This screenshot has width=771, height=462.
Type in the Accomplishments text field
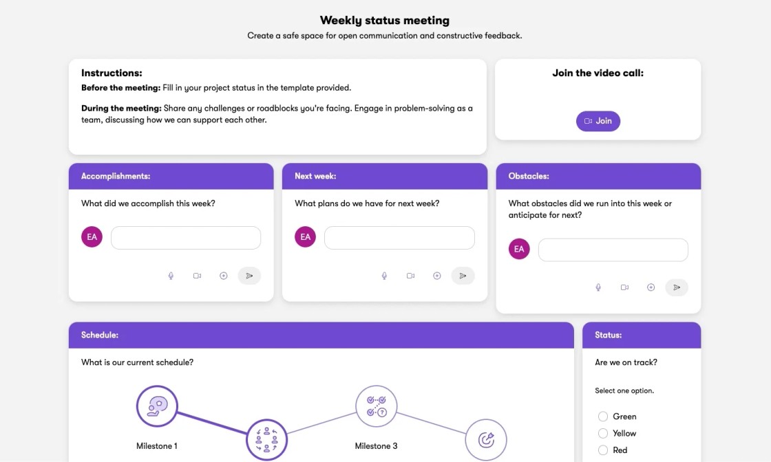tap(186, 238)
